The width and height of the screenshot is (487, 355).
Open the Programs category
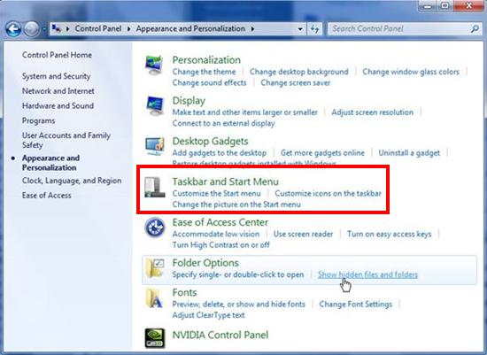pyautogui.click(x=38, y=120)
